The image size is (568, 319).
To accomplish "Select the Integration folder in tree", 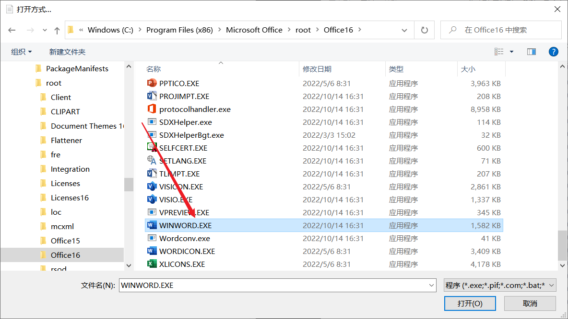I will coord(70,169).
